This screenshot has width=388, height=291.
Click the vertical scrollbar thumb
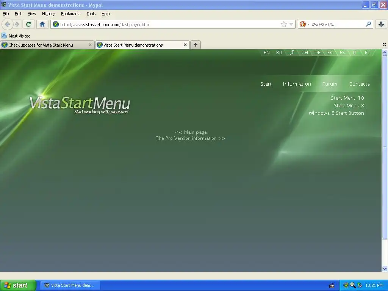pyautogui.click(x=385, y=147)
